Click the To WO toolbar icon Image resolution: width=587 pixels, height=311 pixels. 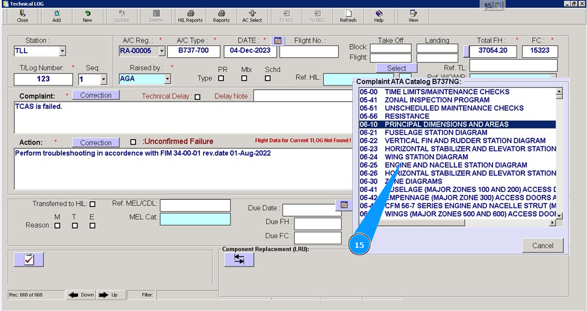287,16
